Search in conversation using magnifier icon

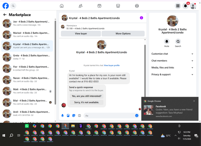pos(178,41)
